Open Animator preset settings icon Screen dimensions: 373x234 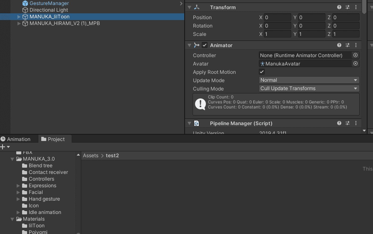(348, 45)
